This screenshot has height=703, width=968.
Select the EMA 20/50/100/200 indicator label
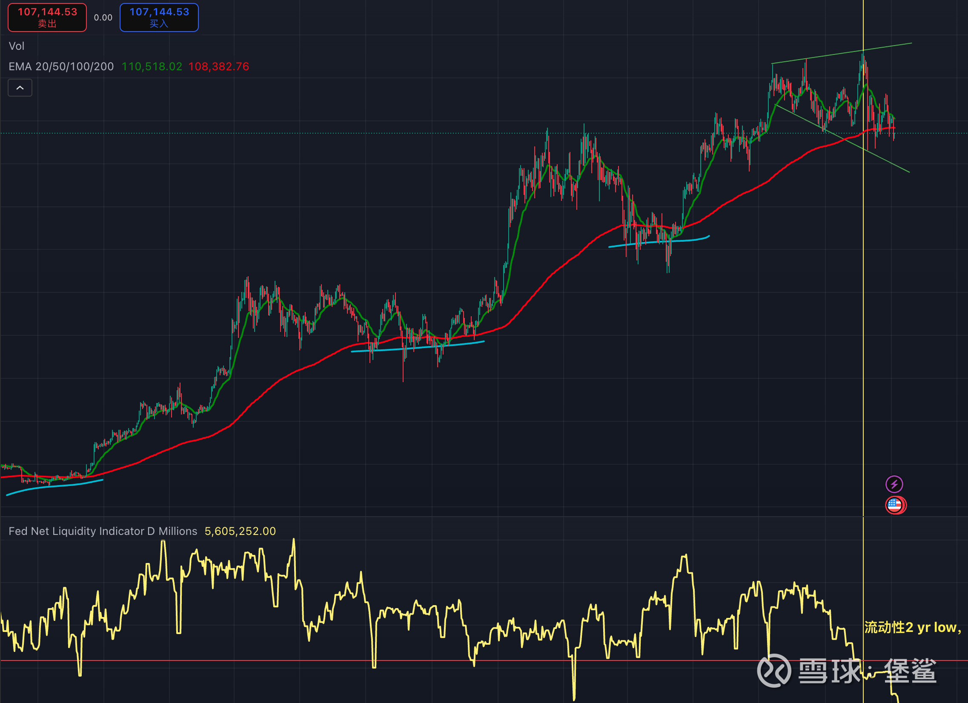click(61, 66)
